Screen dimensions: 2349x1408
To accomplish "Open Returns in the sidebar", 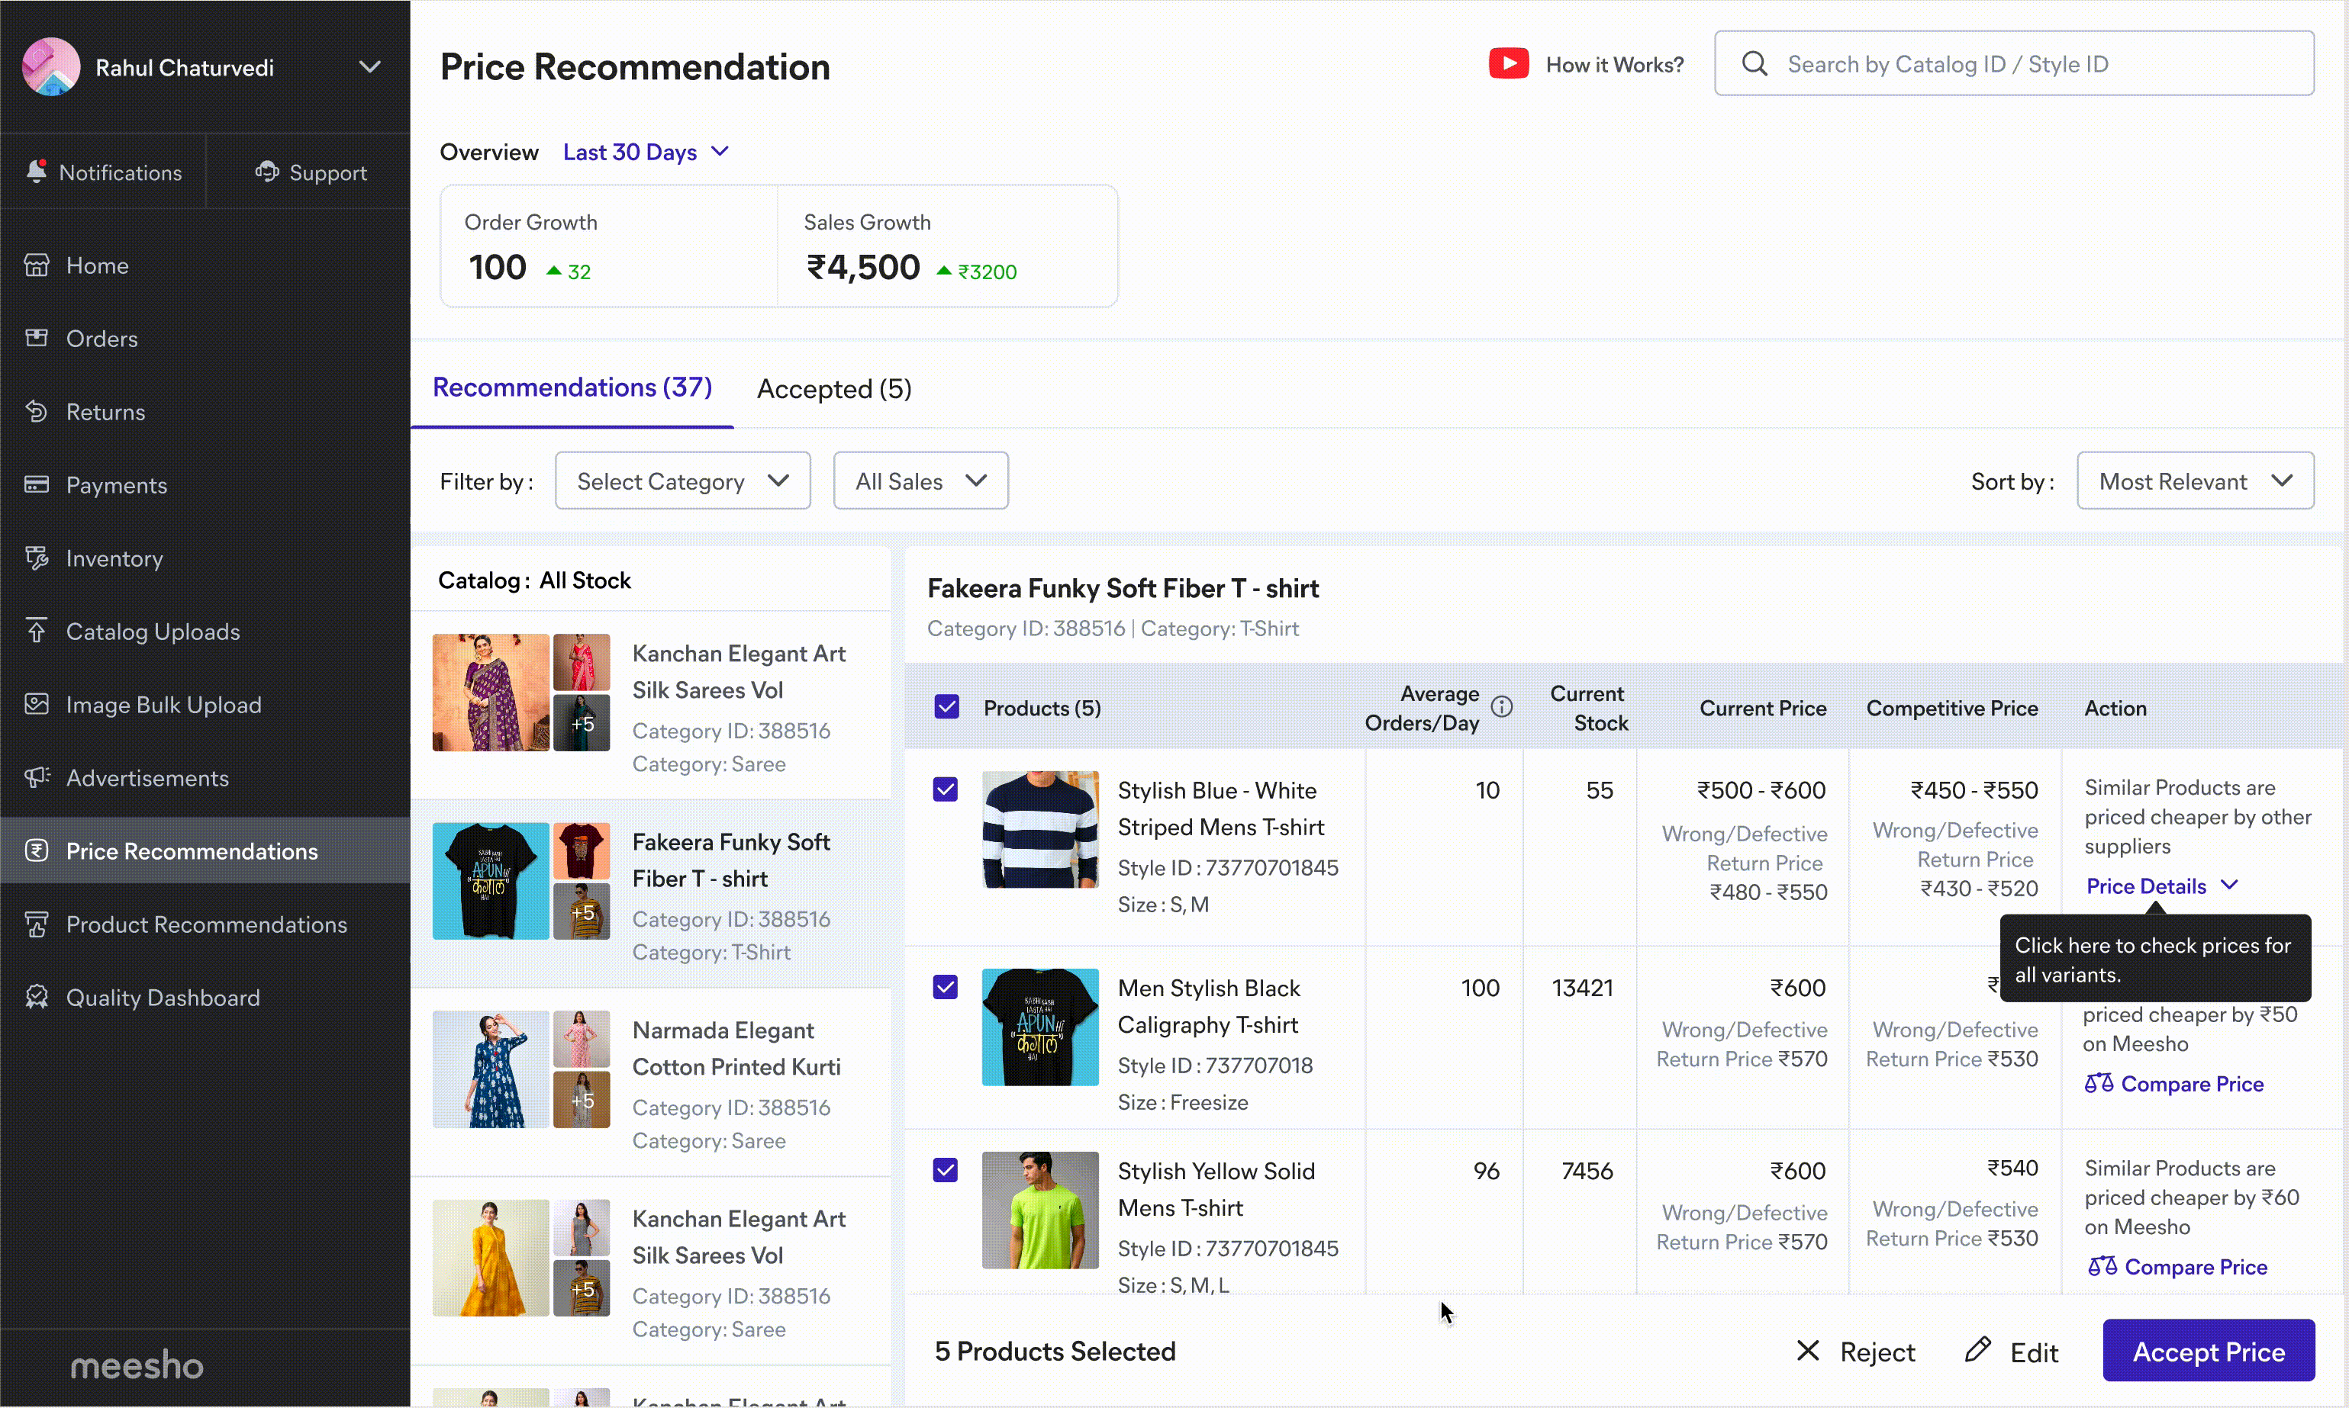I will 205,412.
